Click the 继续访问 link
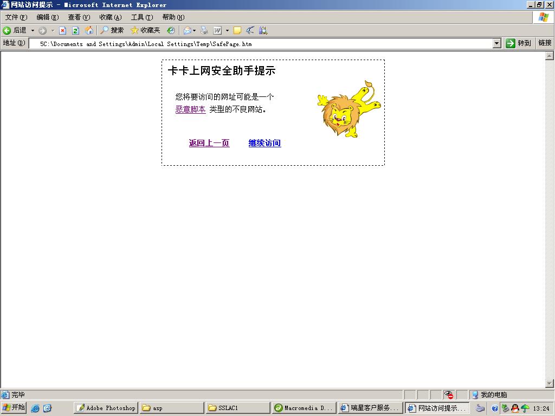The width and height of the screenshot is (555, 416). [x=264, y=143]
